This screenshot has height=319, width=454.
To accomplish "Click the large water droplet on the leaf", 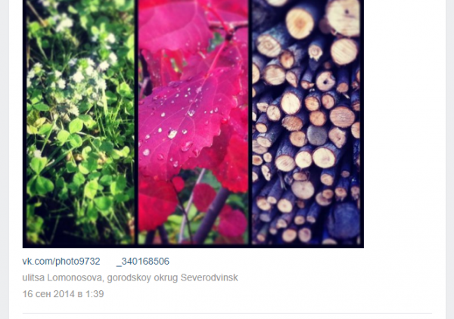I will (x=173, y=134).
